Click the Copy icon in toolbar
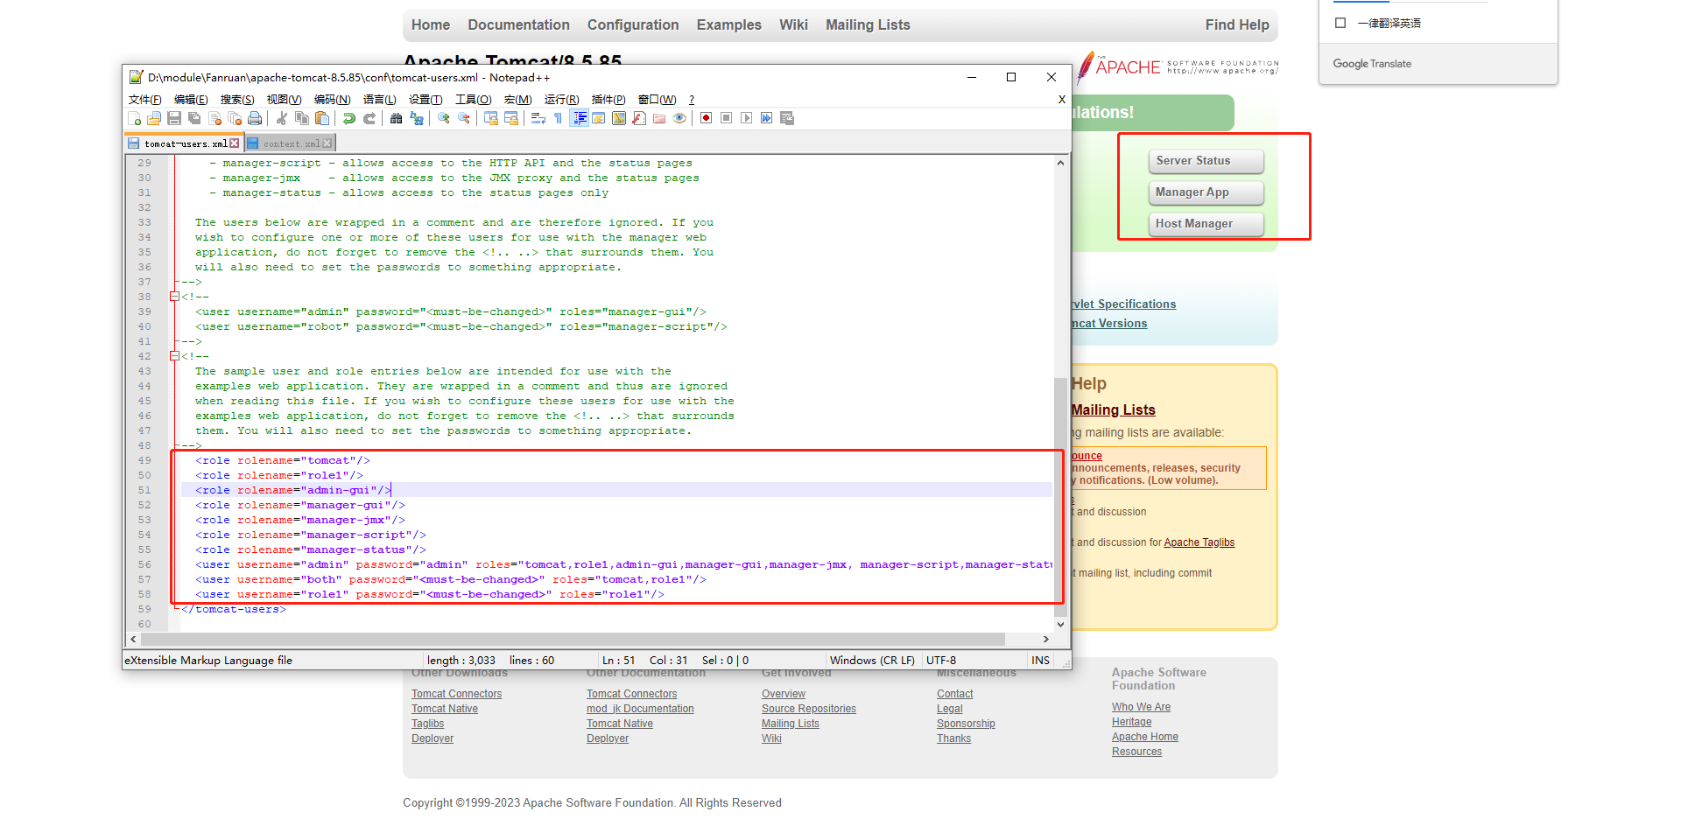Viewport: 1681px width, 819px height. pyautogui.click(x=302, y=118)
